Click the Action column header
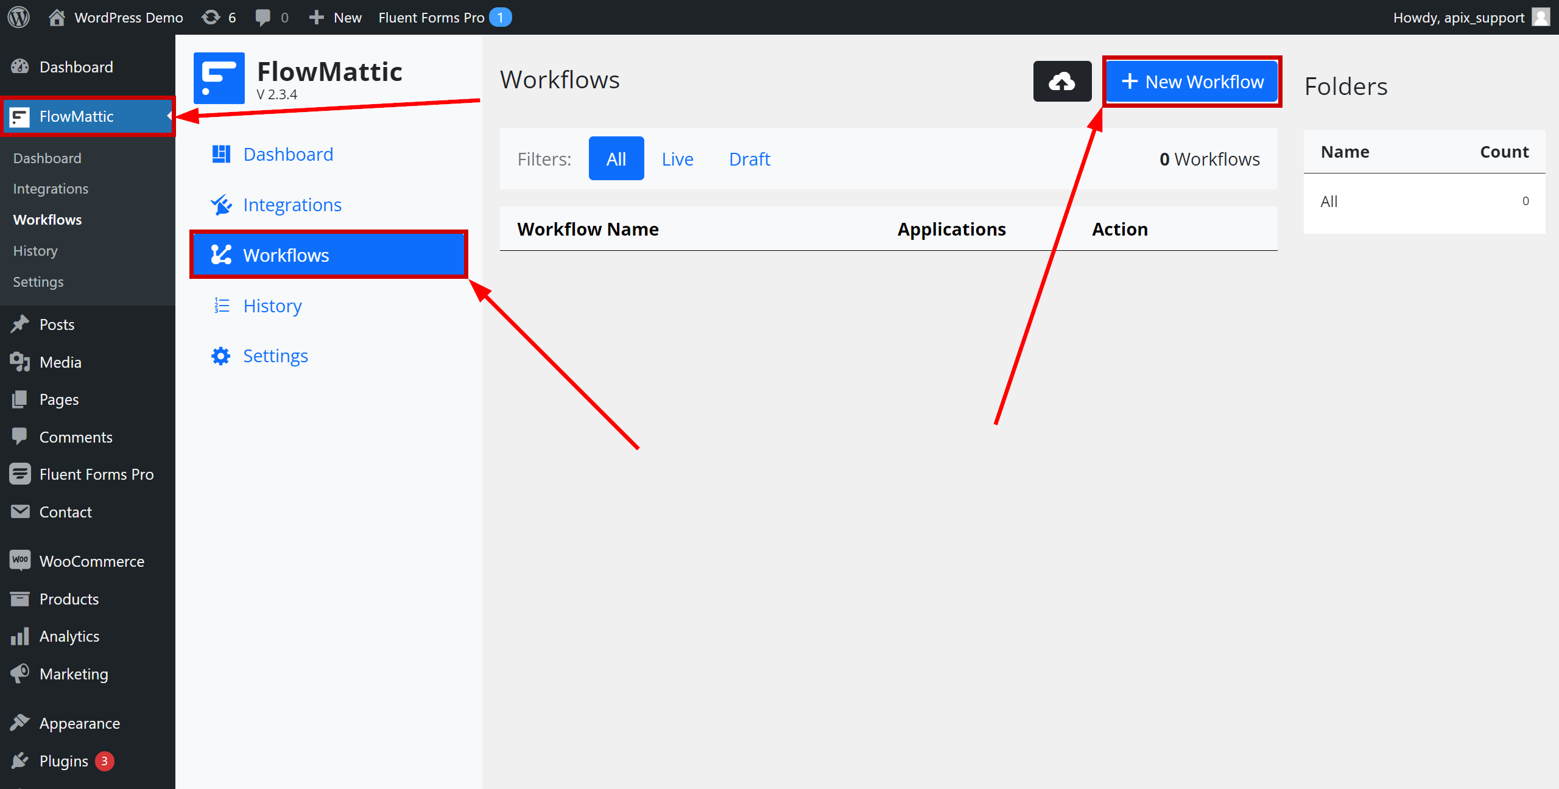The width and height of the screenshot is (1559, 789). pos(1120,229)
